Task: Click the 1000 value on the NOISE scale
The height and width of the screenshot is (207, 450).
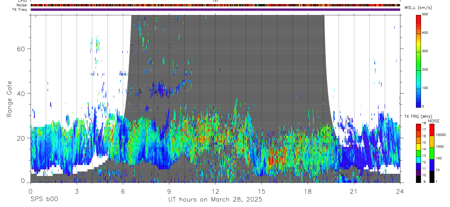Action: 440,146
